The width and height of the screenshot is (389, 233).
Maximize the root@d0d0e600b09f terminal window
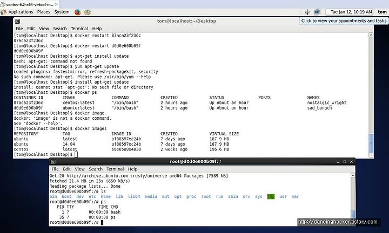click(344, 162)
